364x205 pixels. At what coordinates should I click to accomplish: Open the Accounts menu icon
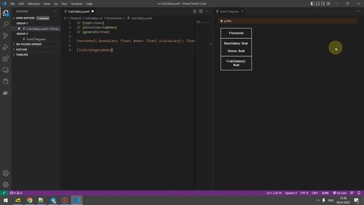coord(6,173)
